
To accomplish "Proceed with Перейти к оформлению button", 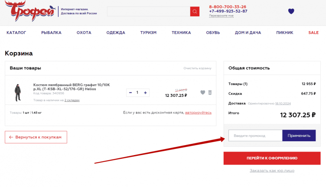I will [x=272, y=158].
